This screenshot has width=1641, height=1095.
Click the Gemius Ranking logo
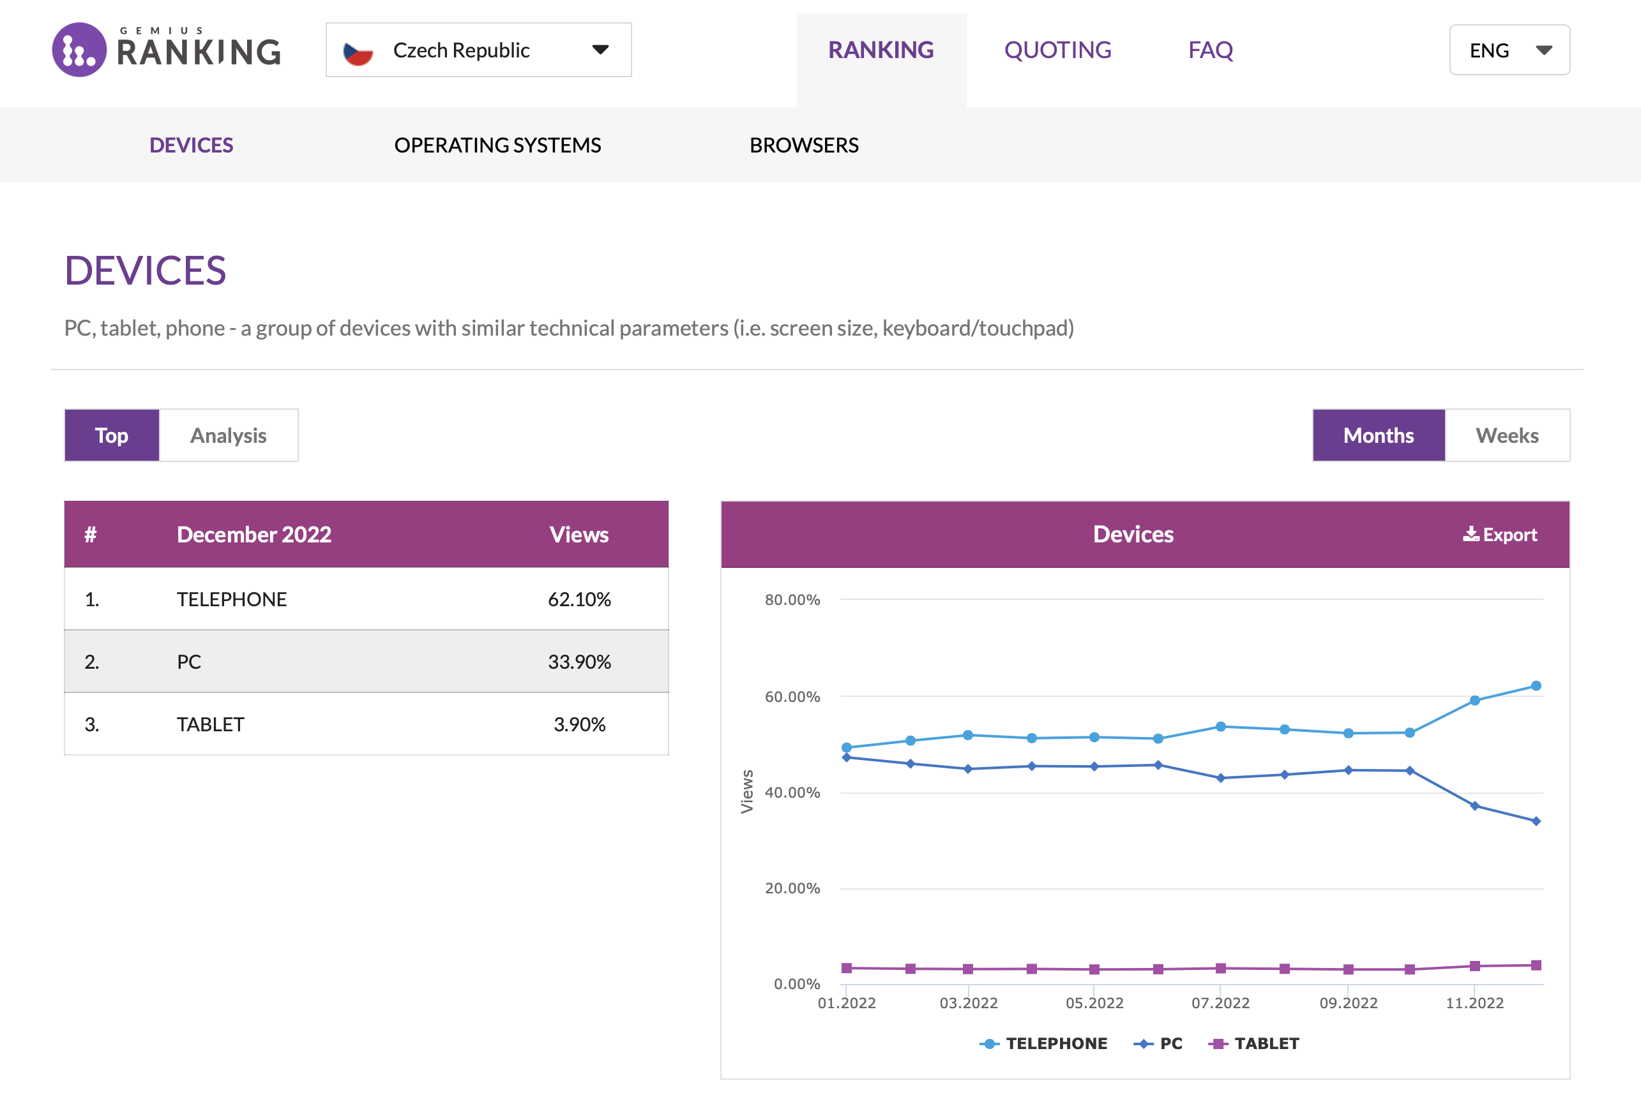tap(166, 50)
